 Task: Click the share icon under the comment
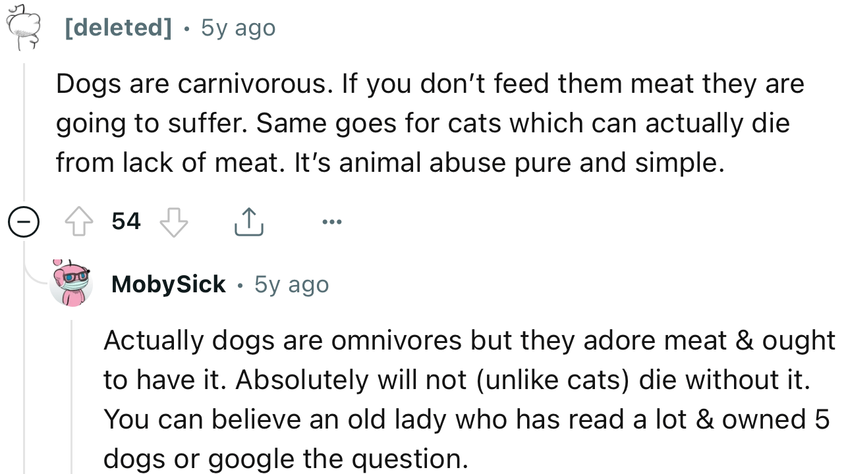click(x=249, y=221)
